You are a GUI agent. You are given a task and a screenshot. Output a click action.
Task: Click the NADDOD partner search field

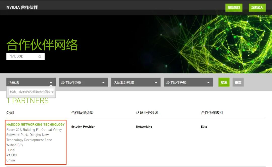coord(25,56)
